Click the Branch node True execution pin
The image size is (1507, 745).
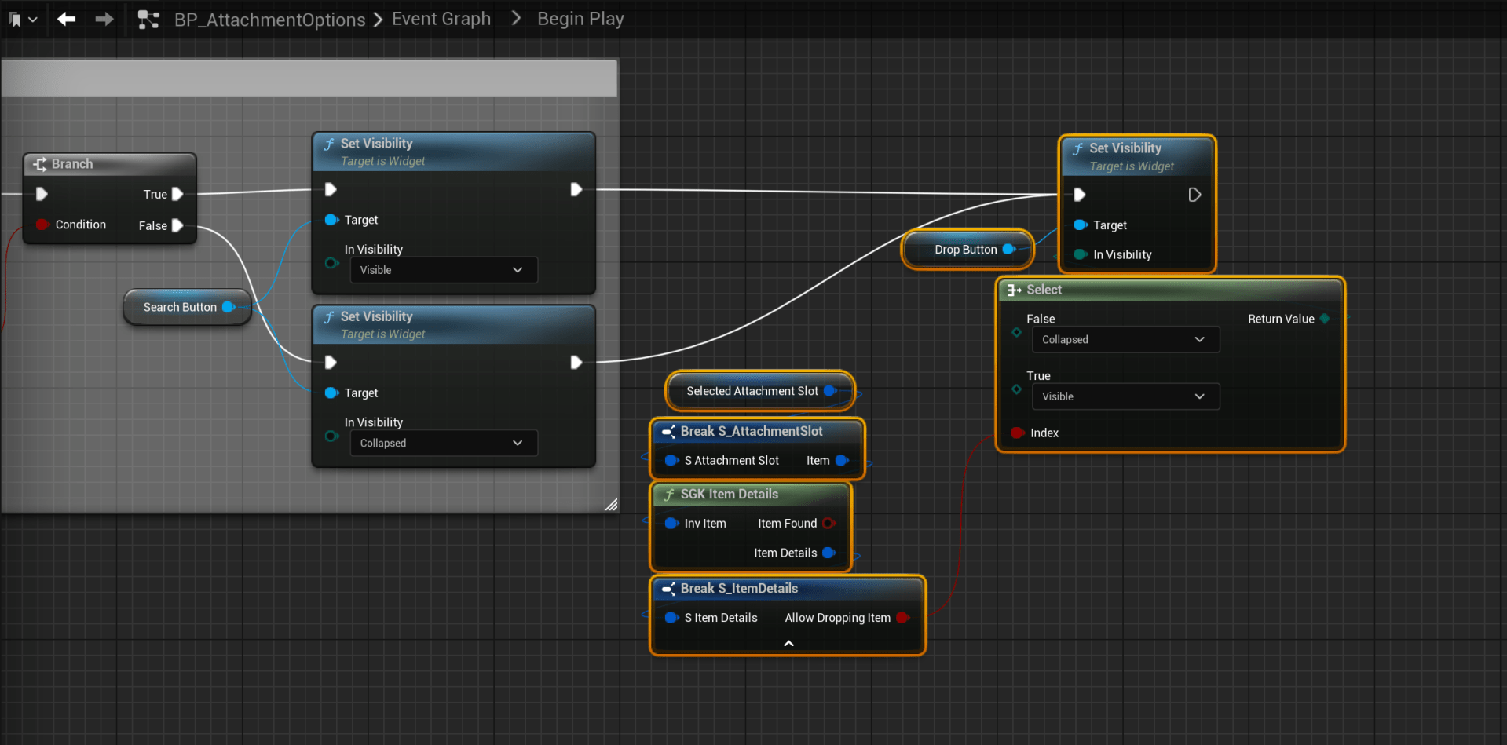pyautogui.click(x=177, y=194)
